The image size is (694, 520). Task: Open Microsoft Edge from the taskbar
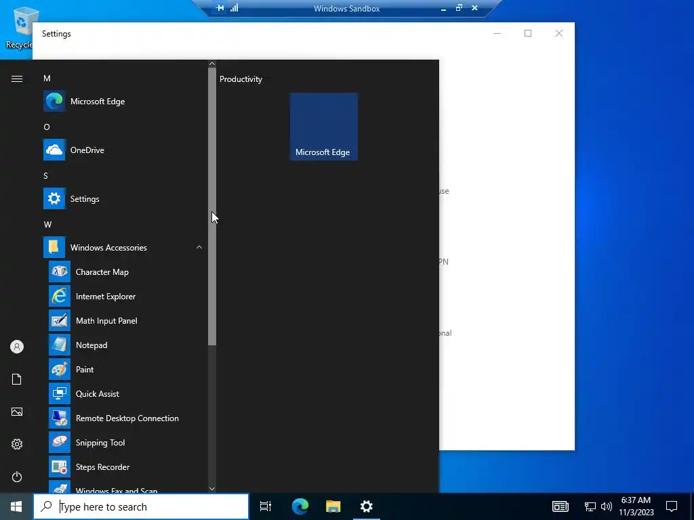coord(300,506)
